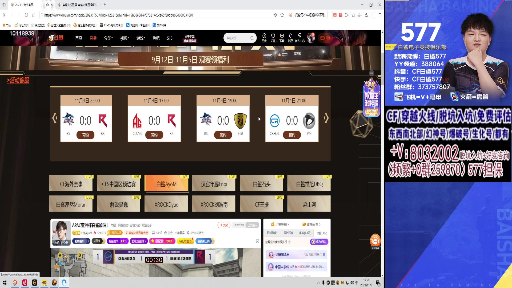Click the 成为钻粉 button

coord(319,242)
